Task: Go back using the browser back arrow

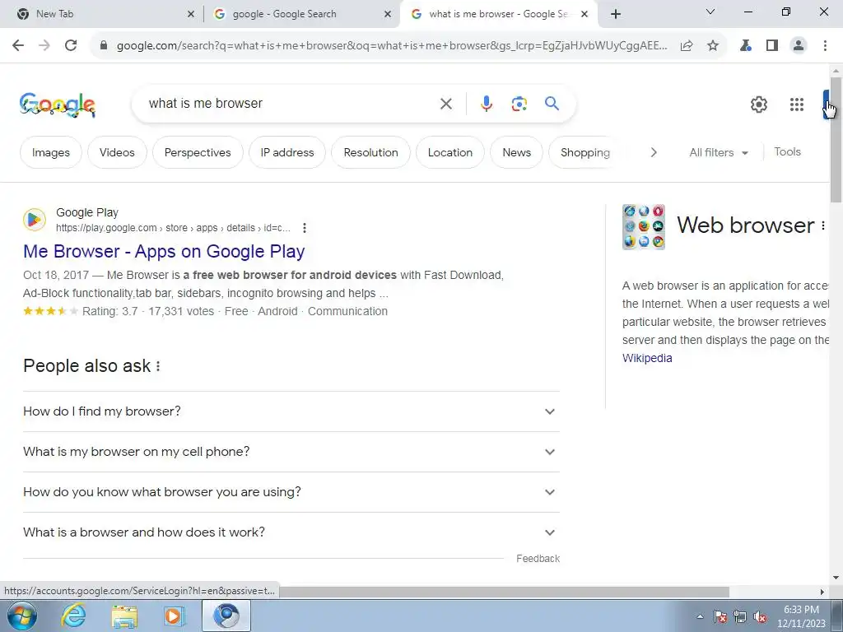Action: point(18,46)
